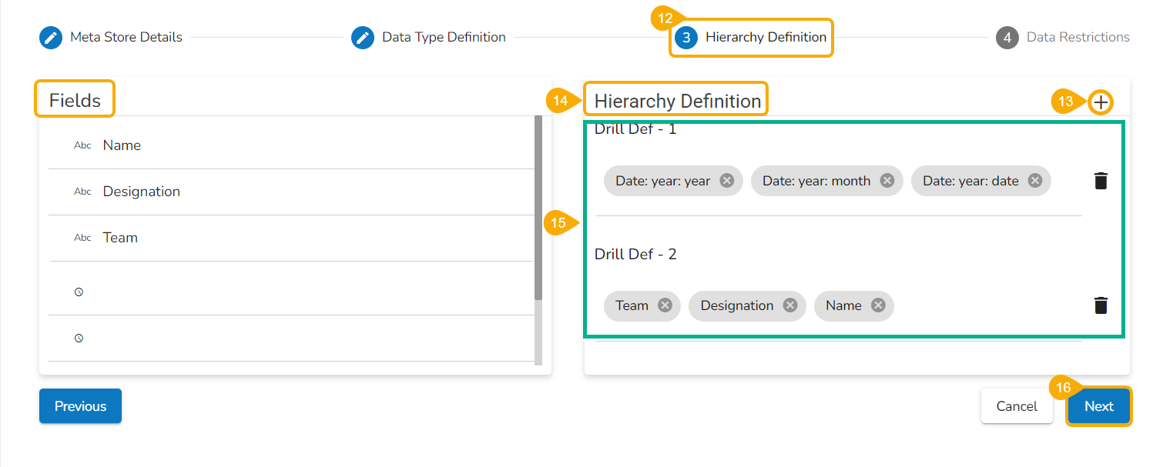The height and width of the screenshot is (467, 1163).
Task: Remove the 'Date: year: year' chip
Action: click(726, 181)
